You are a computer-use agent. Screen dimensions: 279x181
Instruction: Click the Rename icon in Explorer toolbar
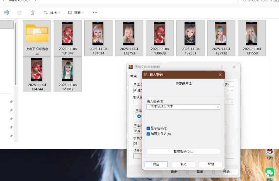coord(7,13)
